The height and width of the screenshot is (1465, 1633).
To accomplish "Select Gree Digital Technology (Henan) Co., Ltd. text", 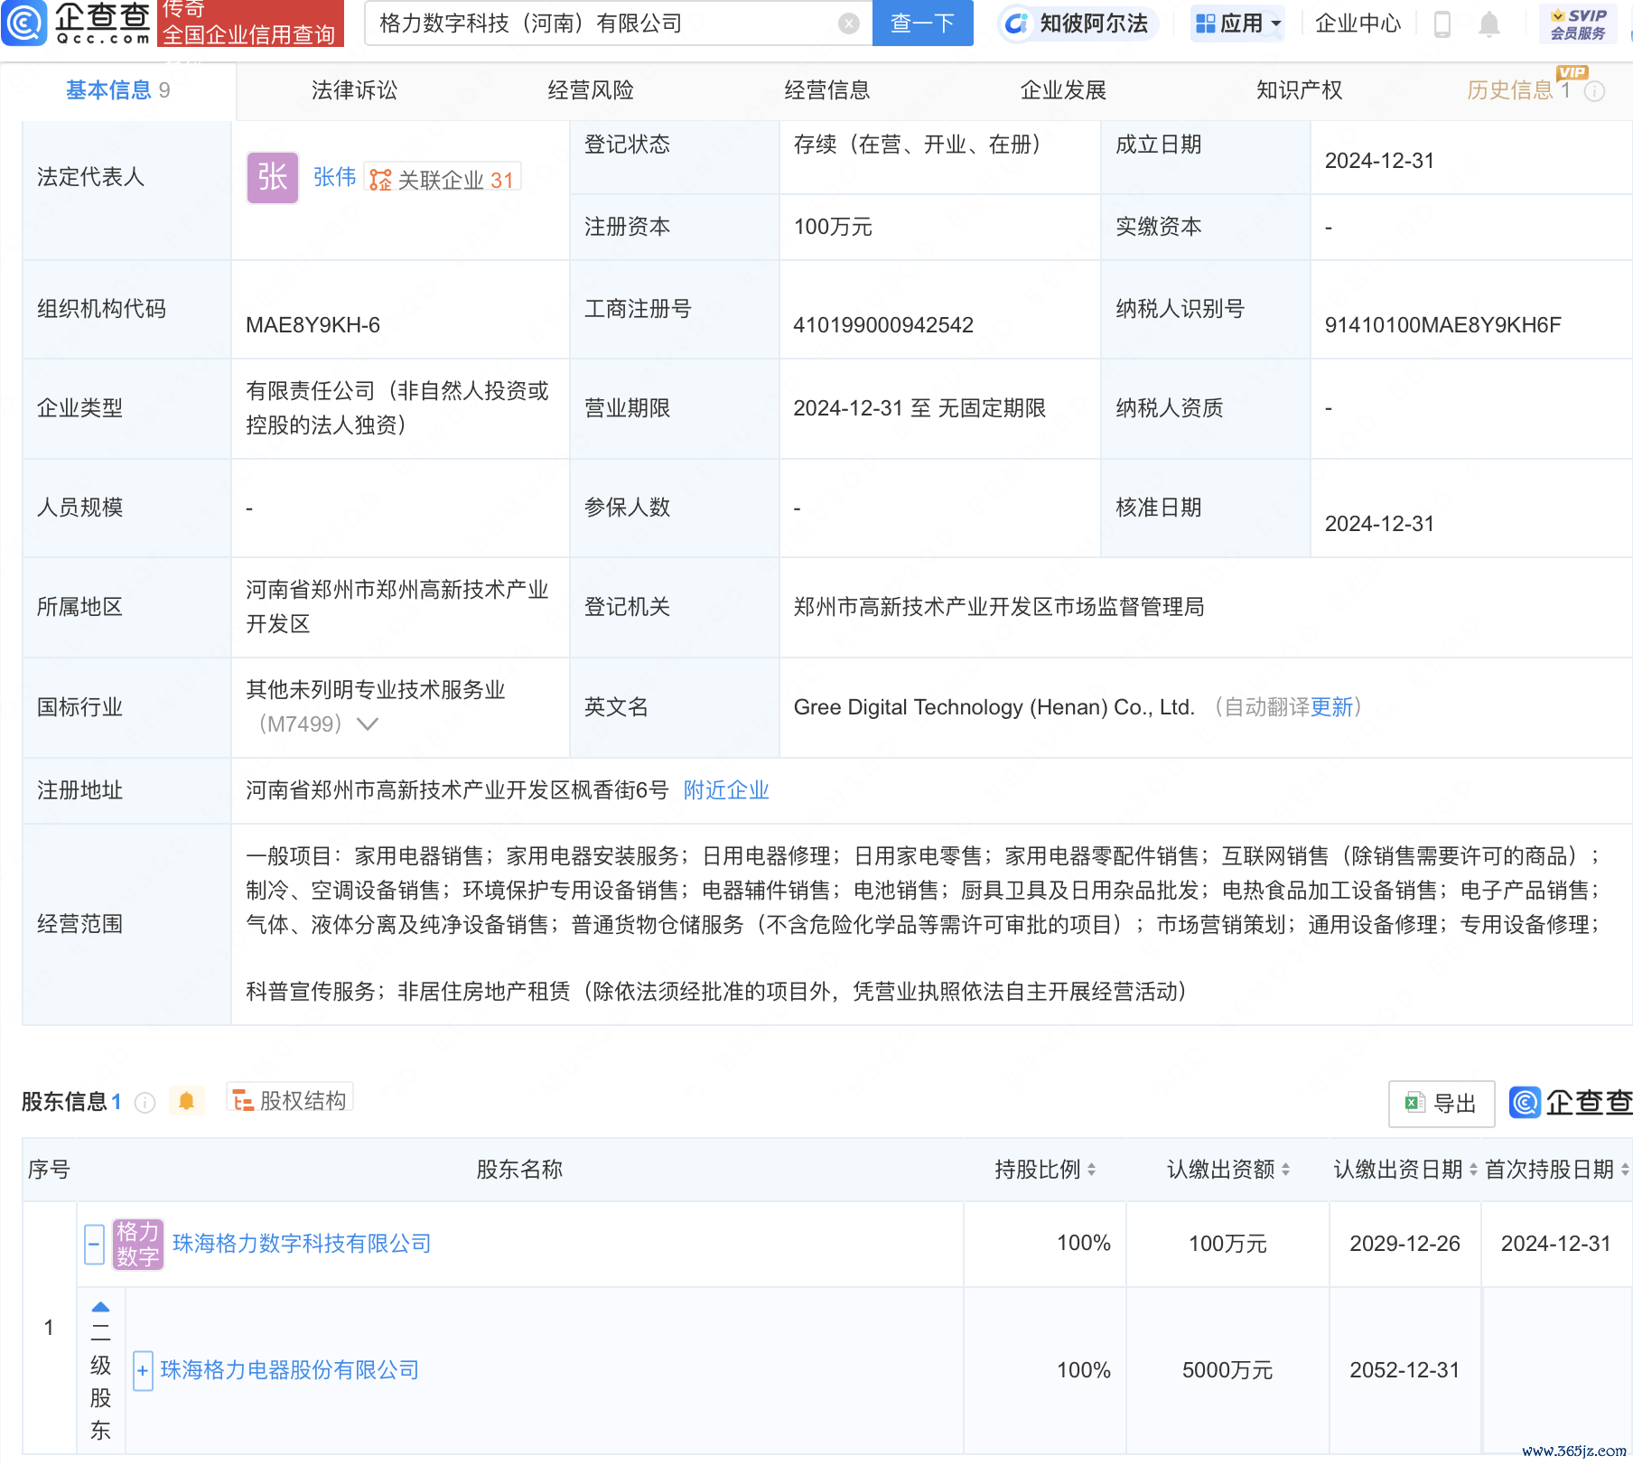I will (994, 707).
